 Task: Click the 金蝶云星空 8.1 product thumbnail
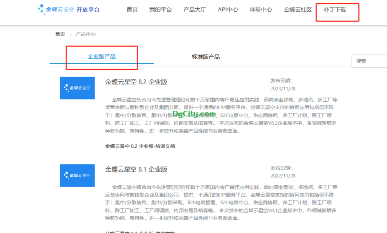(77, 175)
